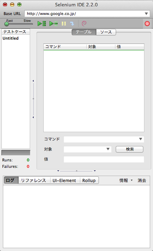Click the 検索 button

click(x=130, y=149)
